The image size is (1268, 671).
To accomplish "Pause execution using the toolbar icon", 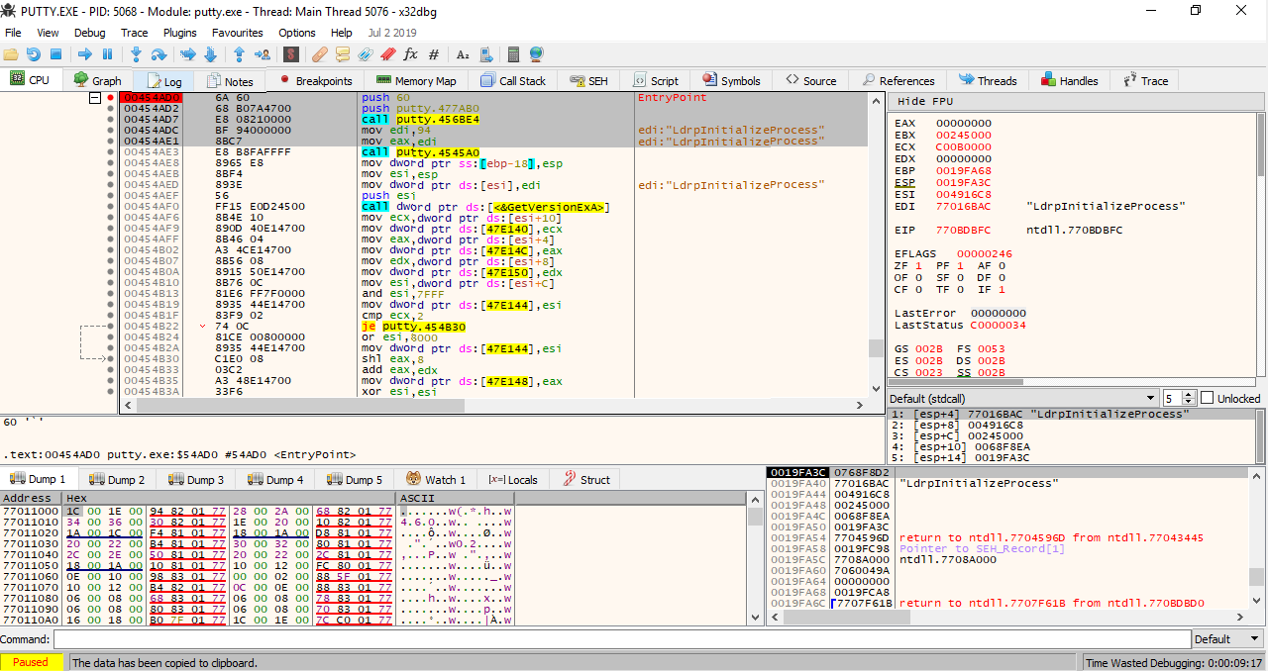I will (107, 54).
